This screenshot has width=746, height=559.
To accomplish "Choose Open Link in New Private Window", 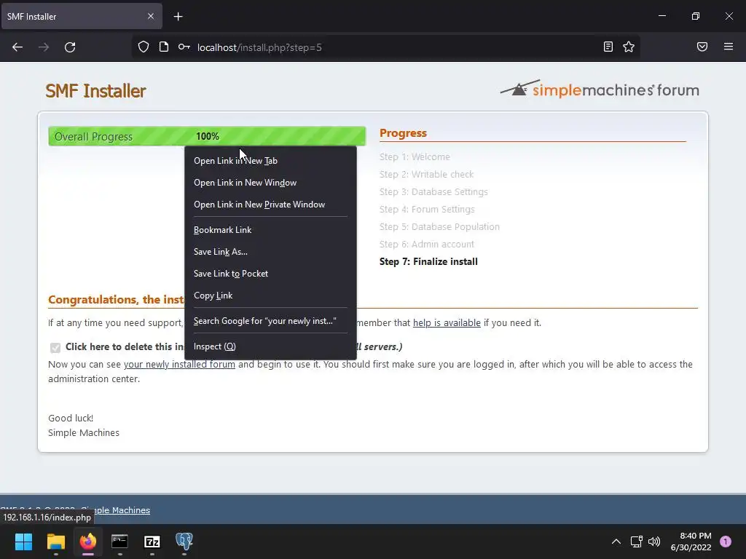I will pos(270,205).
